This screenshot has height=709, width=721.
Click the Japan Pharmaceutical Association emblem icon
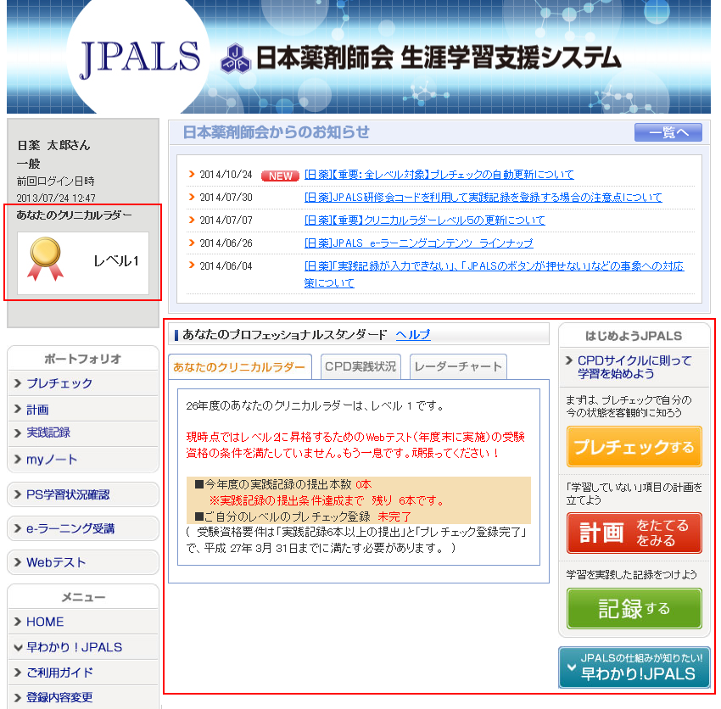[236, 59]
